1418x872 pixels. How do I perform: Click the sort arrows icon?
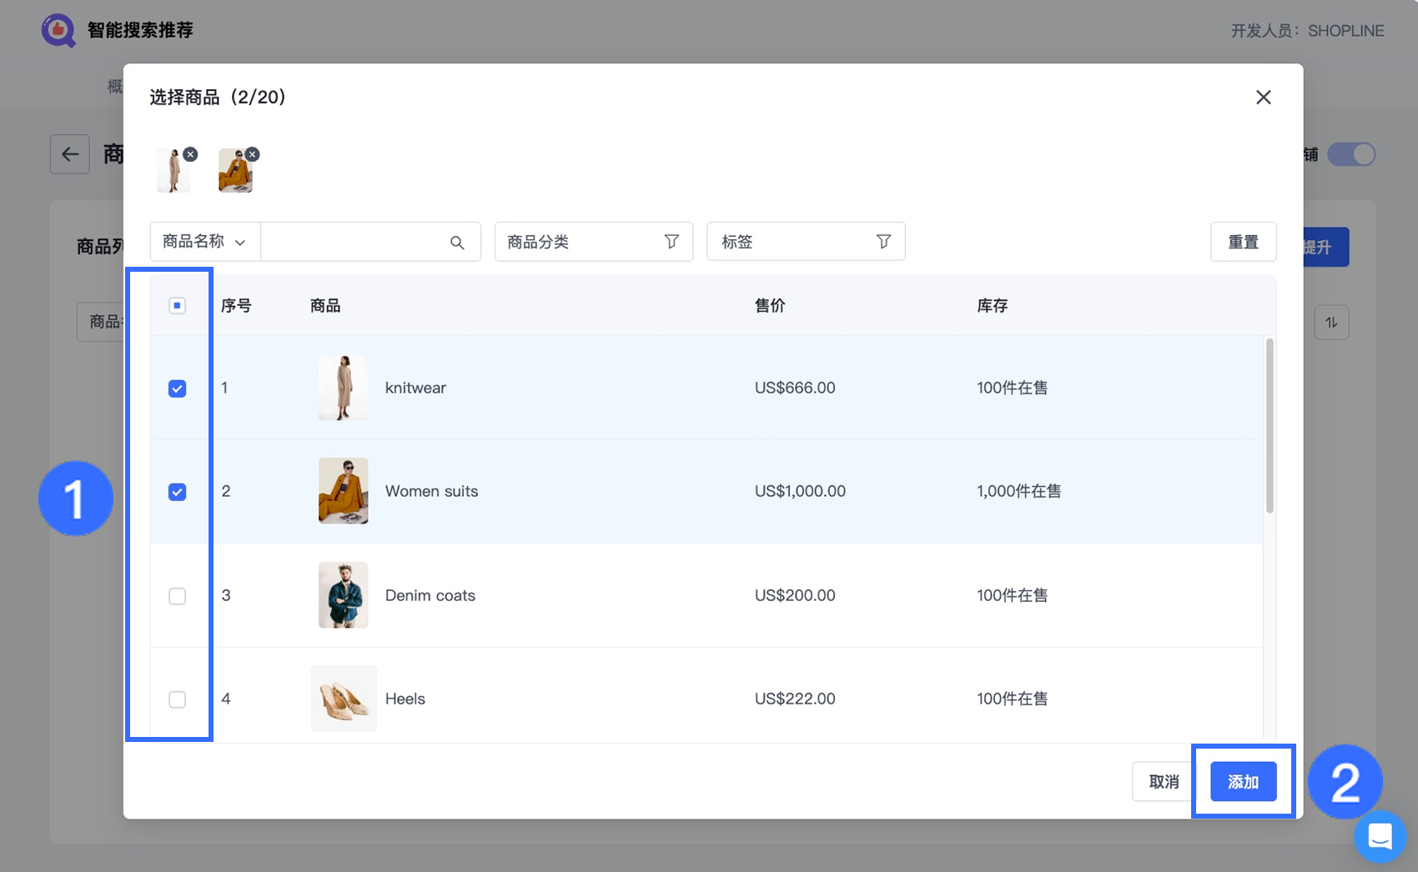click(1331, 323)
